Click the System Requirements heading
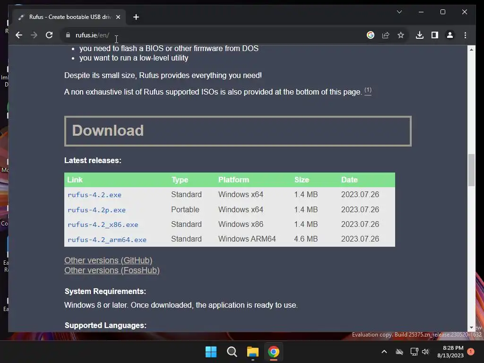Viewport: 484px width, 363px height. click(105, 291)
